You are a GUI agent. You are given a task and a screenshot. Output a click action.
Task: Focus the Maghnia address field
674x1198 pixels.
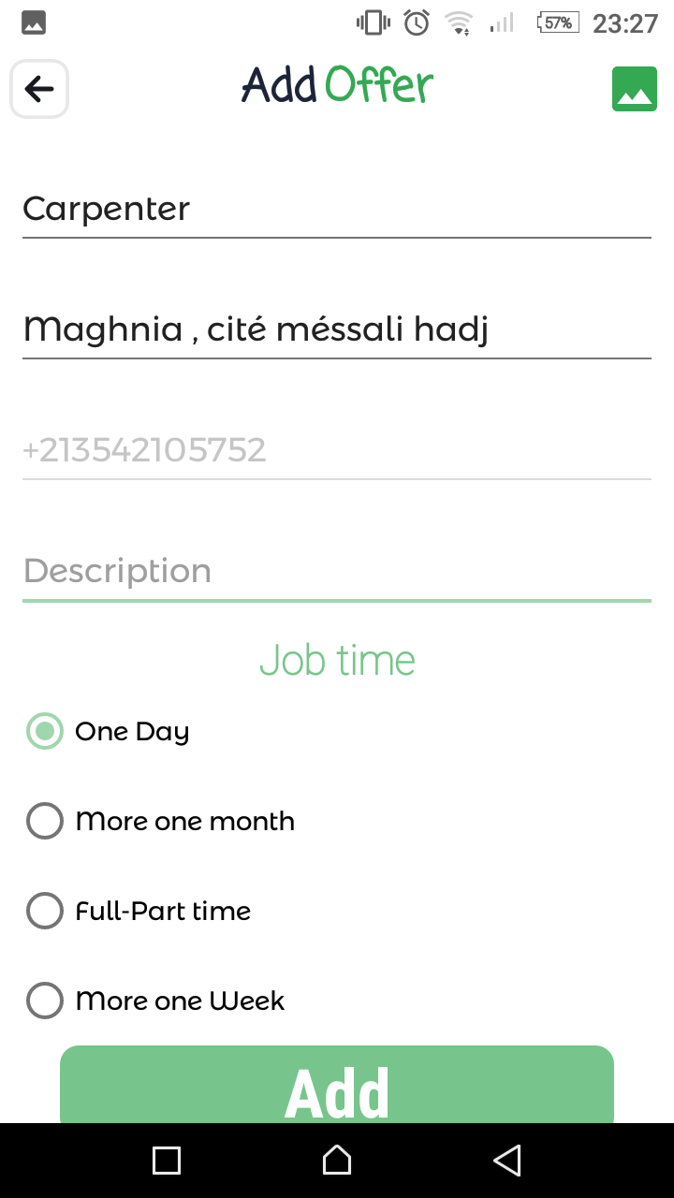[x=337, y=329]
